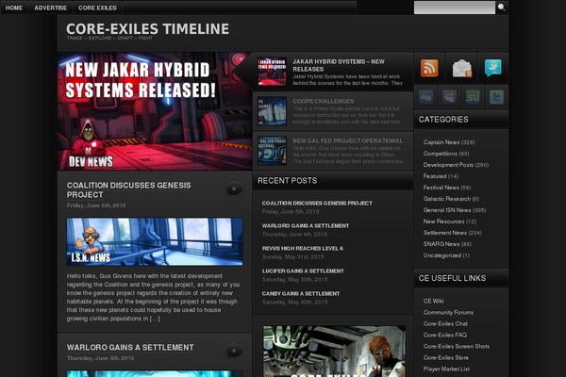Open comments bubble for Coalition Discusses Genesis Project
Image resolution: width=566 pixels, height=377 pixels.
[x=234, y=188]
